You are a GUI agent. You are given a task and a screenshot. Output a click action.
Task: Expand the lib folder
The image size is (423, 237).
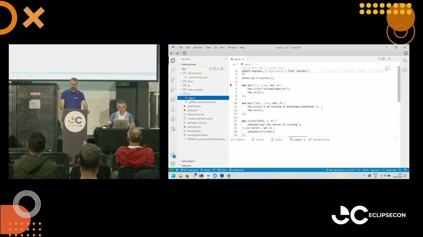188,86
